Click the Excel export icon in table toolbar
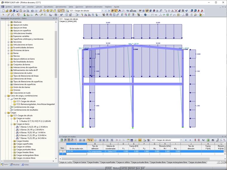Screen dimensions: 227x170 [208, 140]
